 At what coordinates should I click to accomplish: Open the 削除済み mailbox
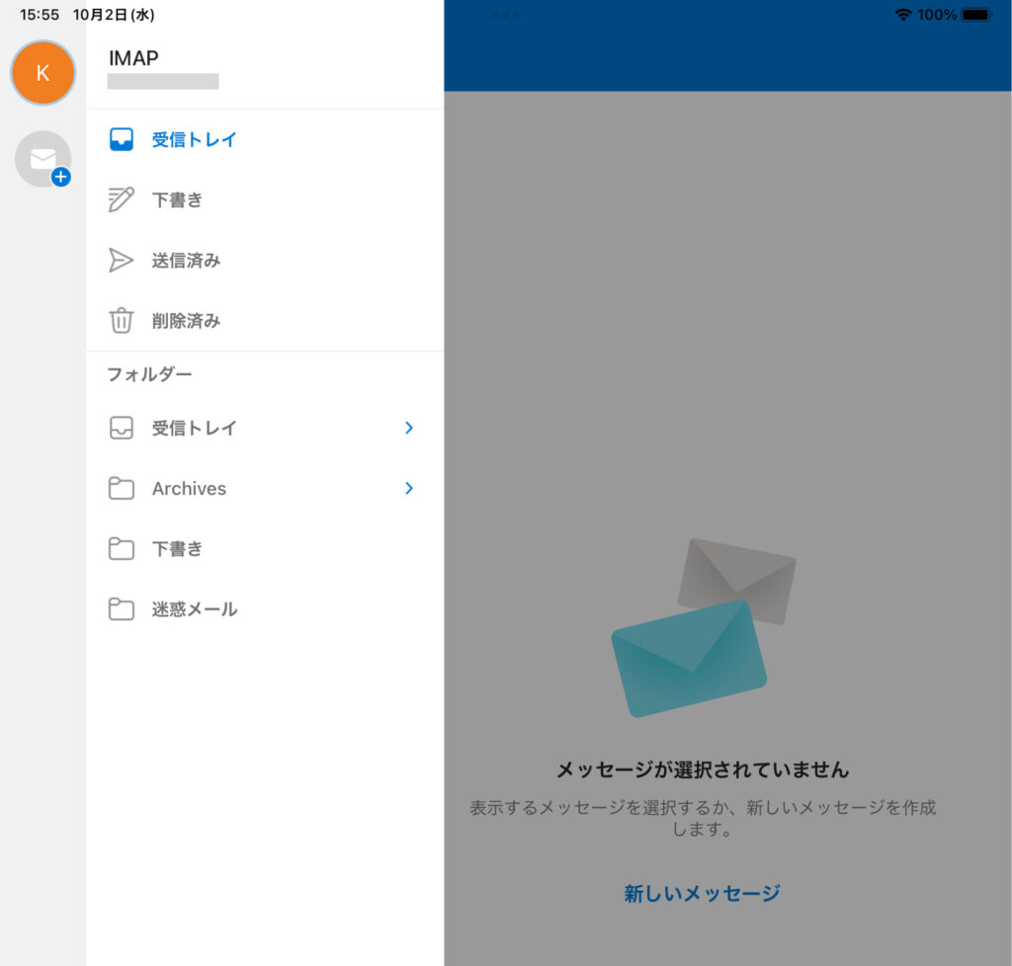click(x=186, y=321)
